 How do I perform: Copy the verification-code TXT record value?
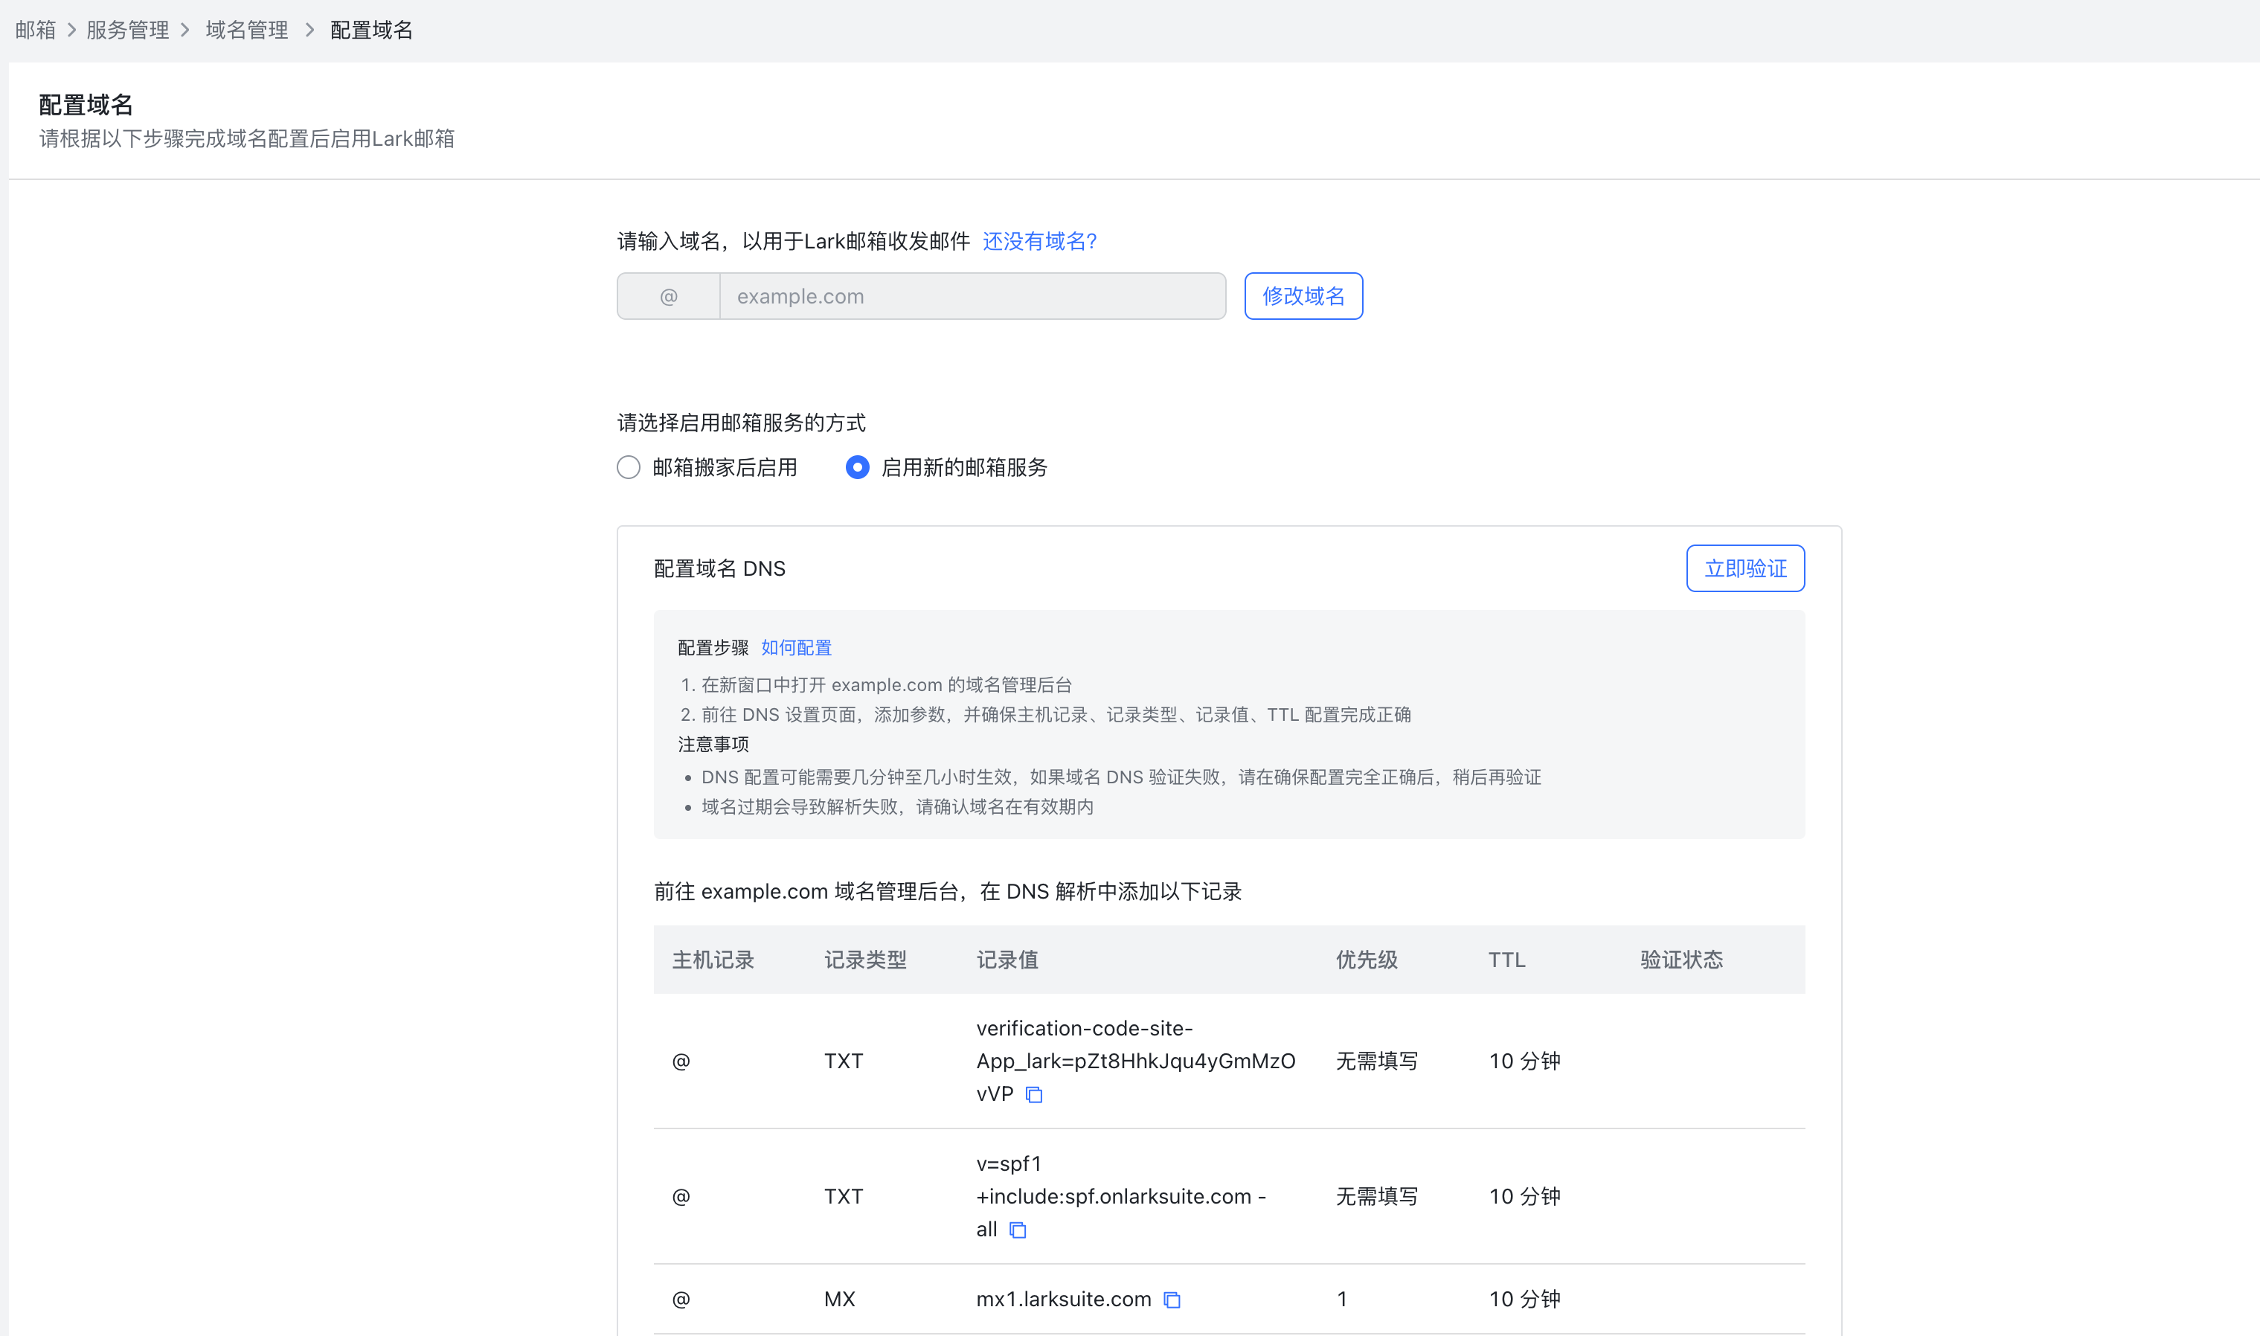pyautogui.click(x=1034, y=1095)
